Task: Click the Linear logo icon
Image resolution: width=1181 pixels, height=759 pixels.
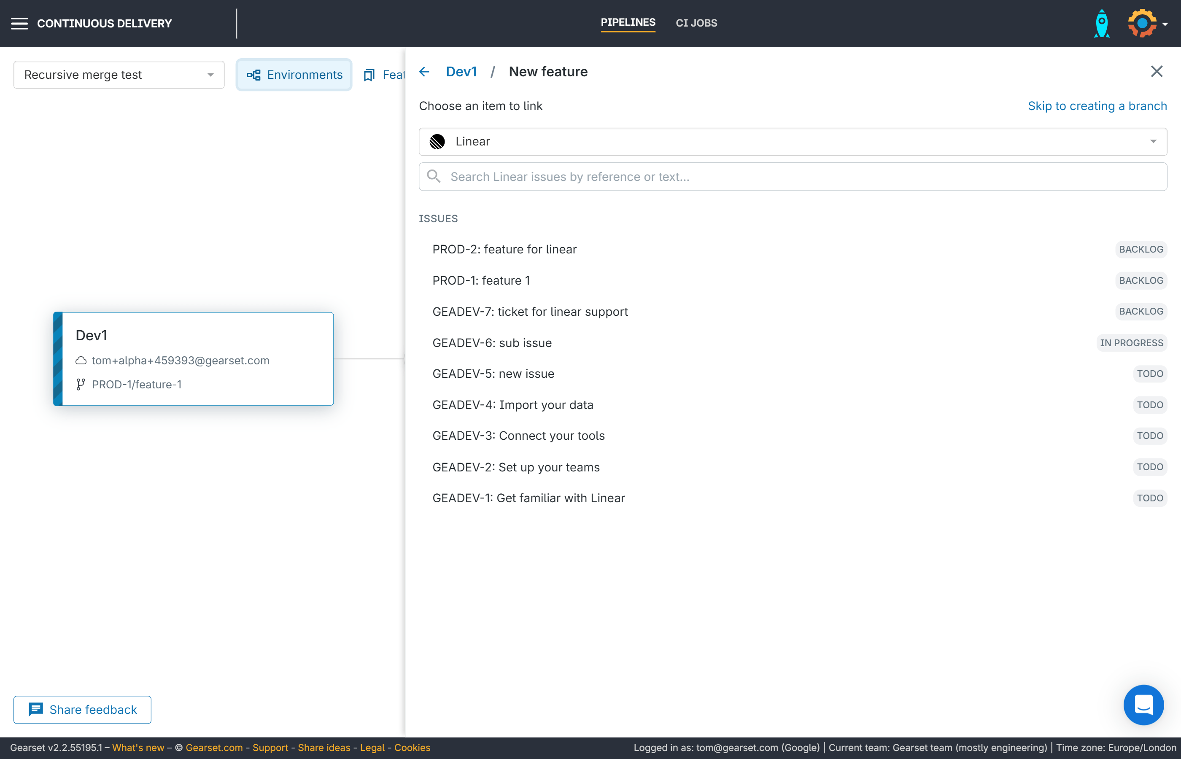Action: click(x=437, y=141)
